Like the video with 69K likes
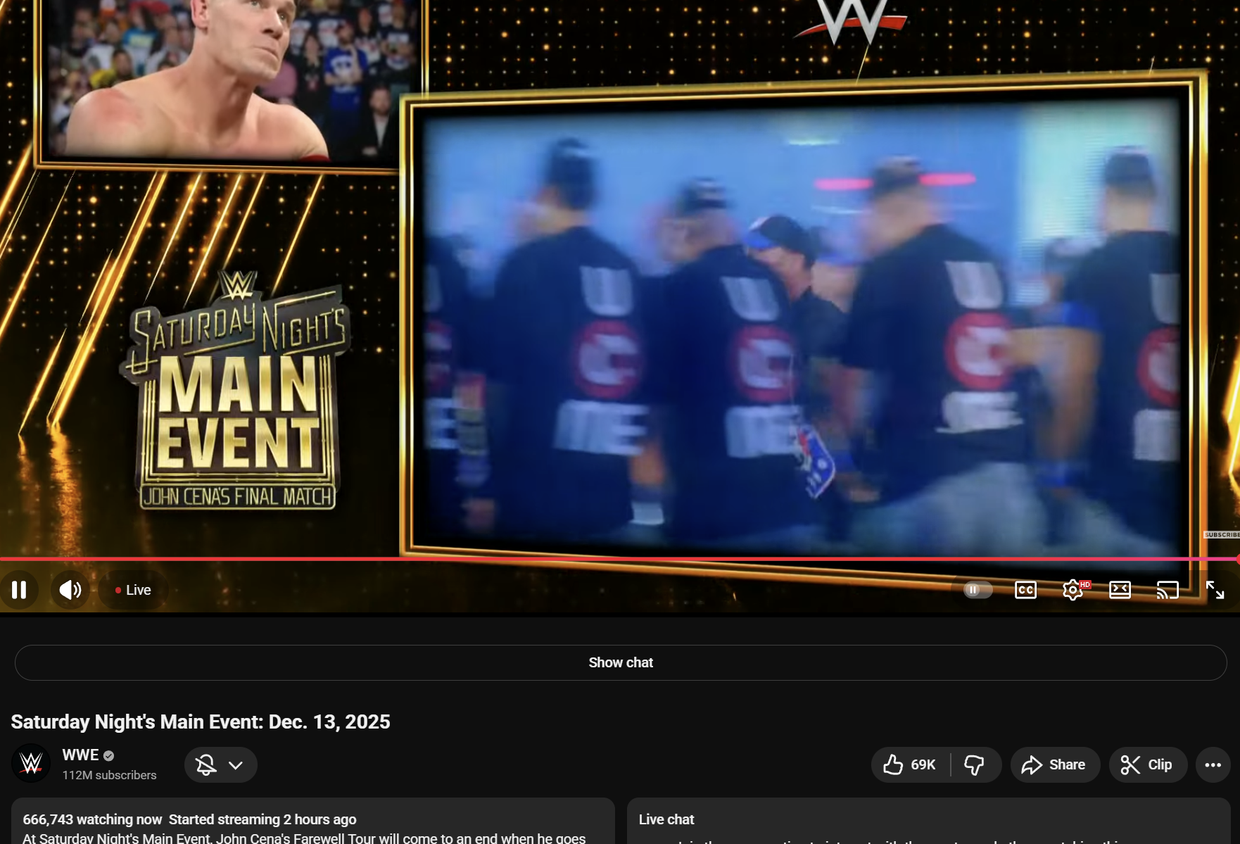 pos(911,764)
